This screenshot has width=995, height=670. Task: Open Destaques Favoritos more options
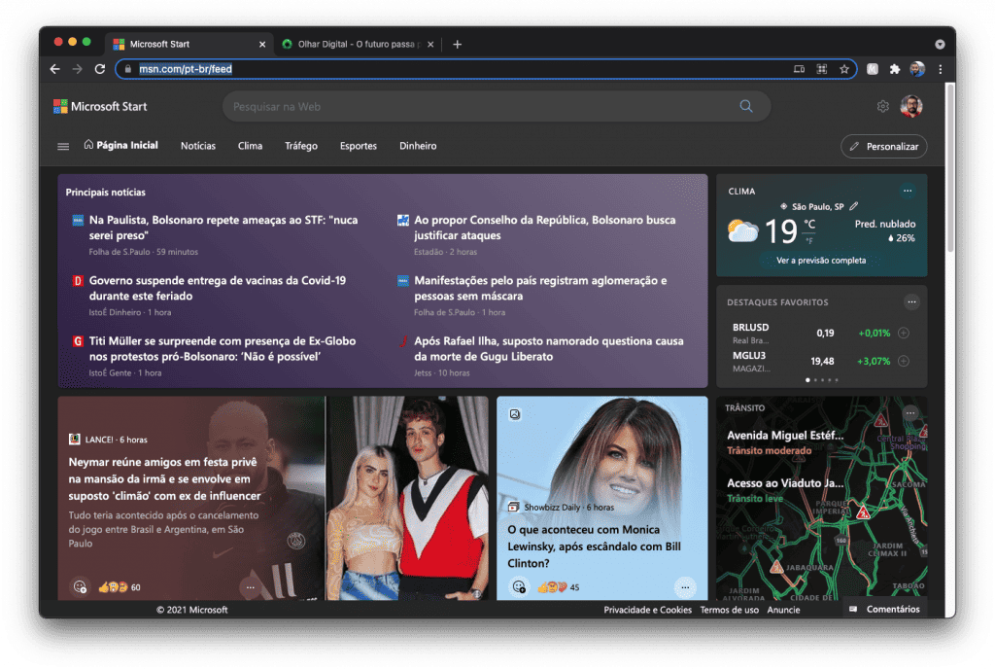click(x=911, y=301)
